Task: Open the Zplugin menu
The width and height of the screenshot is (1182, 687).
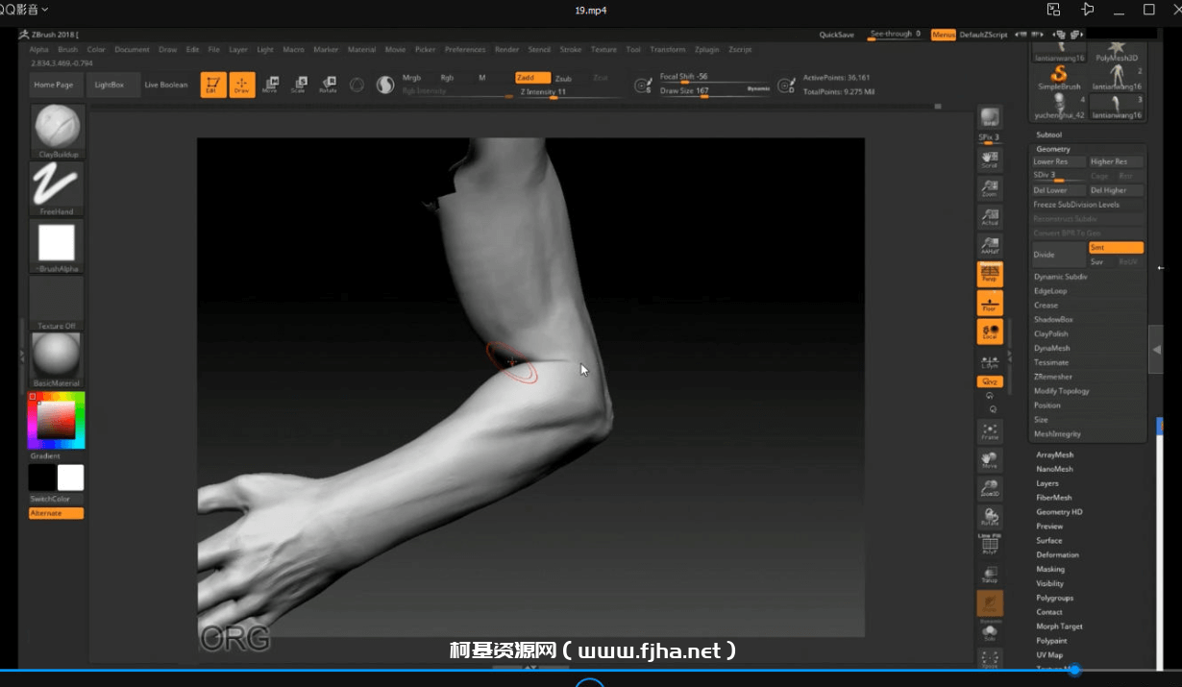Action: [x=706, y=49]
